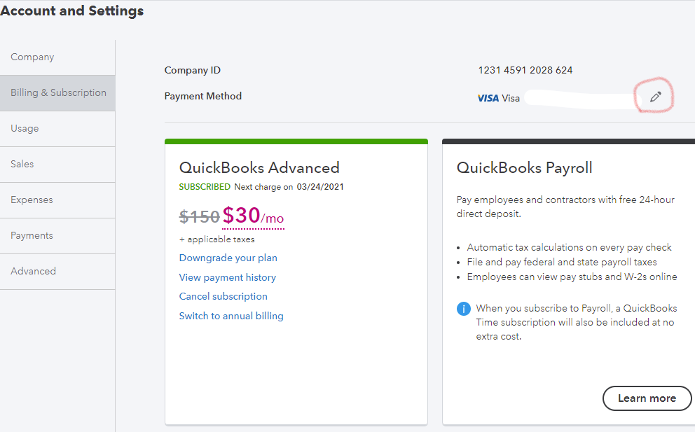Viewport: 695px width, 432px height.
Task: Click Downgrade your plan link
Action: [228, 258]
